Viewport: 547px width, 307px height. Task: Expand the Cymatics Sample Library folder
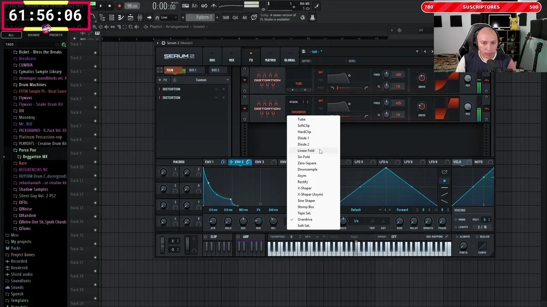click(x=40, y=72)
